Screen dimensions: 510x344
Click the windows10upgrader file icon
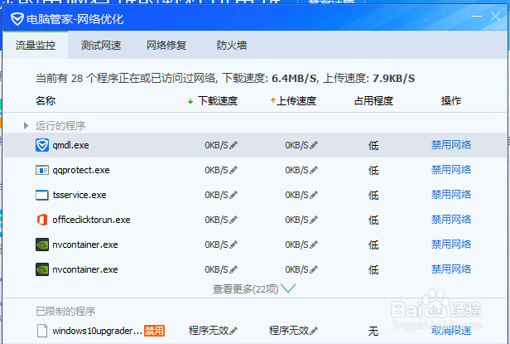coord(42,331)
